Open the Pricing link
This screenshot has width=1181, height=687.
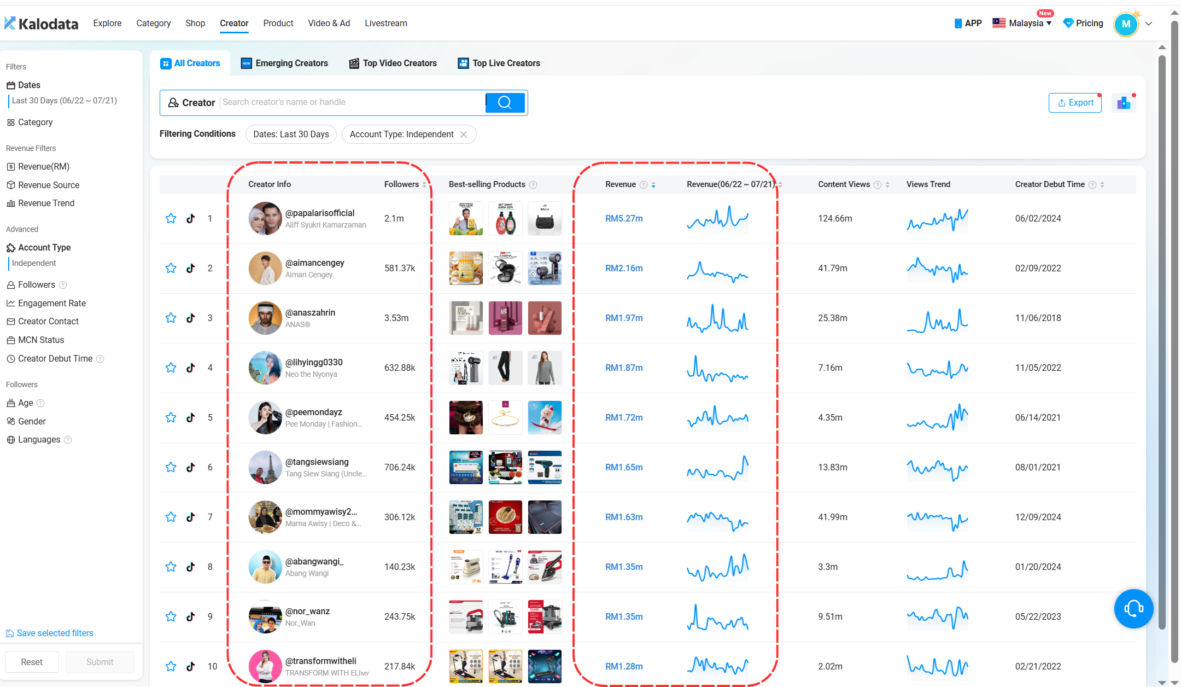tap(1083, 24)
